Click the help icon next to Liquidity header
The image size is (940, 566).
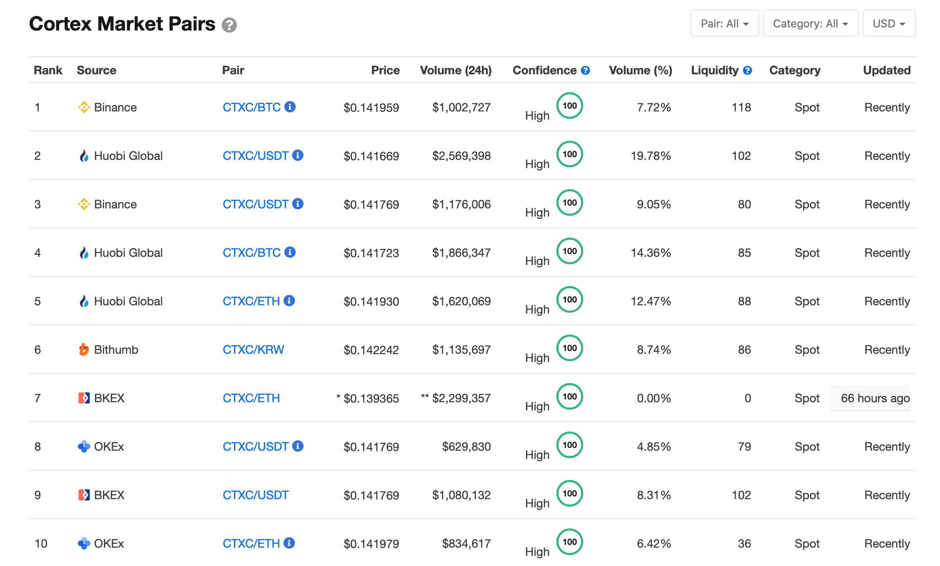tap(748, 70)
